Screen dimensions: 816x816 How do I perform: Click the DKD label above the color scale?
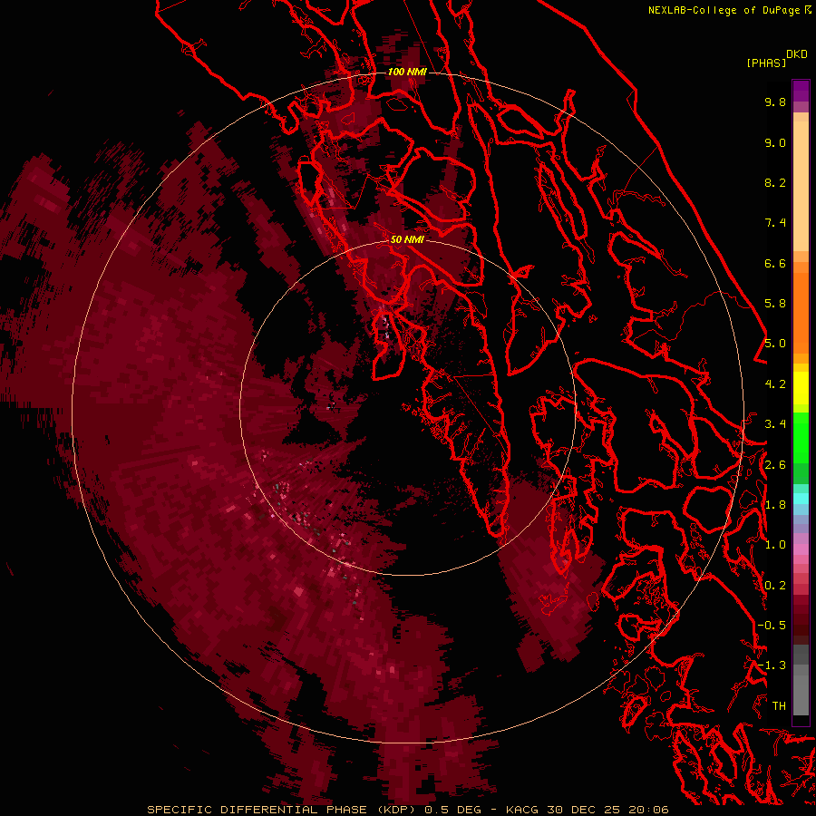pyautogui.click(x=797, y=54)
